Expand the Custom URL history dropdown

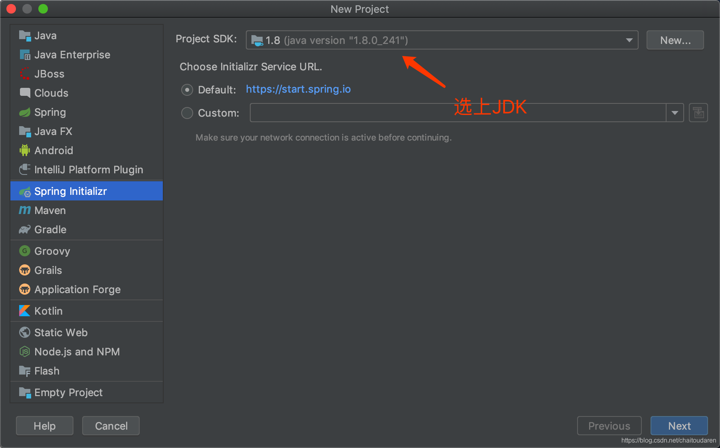pos(675,113)
